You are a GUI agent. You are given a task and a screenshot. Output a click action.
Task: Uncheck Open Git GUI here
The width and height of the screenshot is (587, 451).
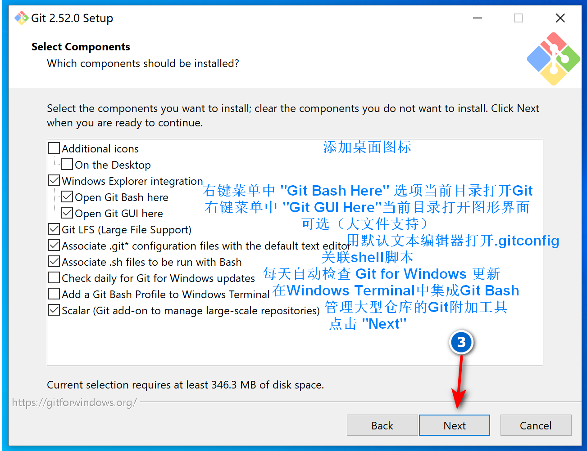pos(67,213)
